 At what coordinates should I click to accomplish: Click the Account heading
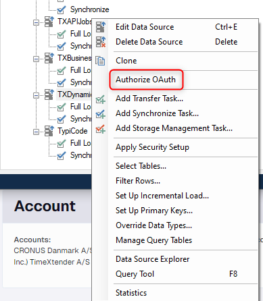pos(45,206)
